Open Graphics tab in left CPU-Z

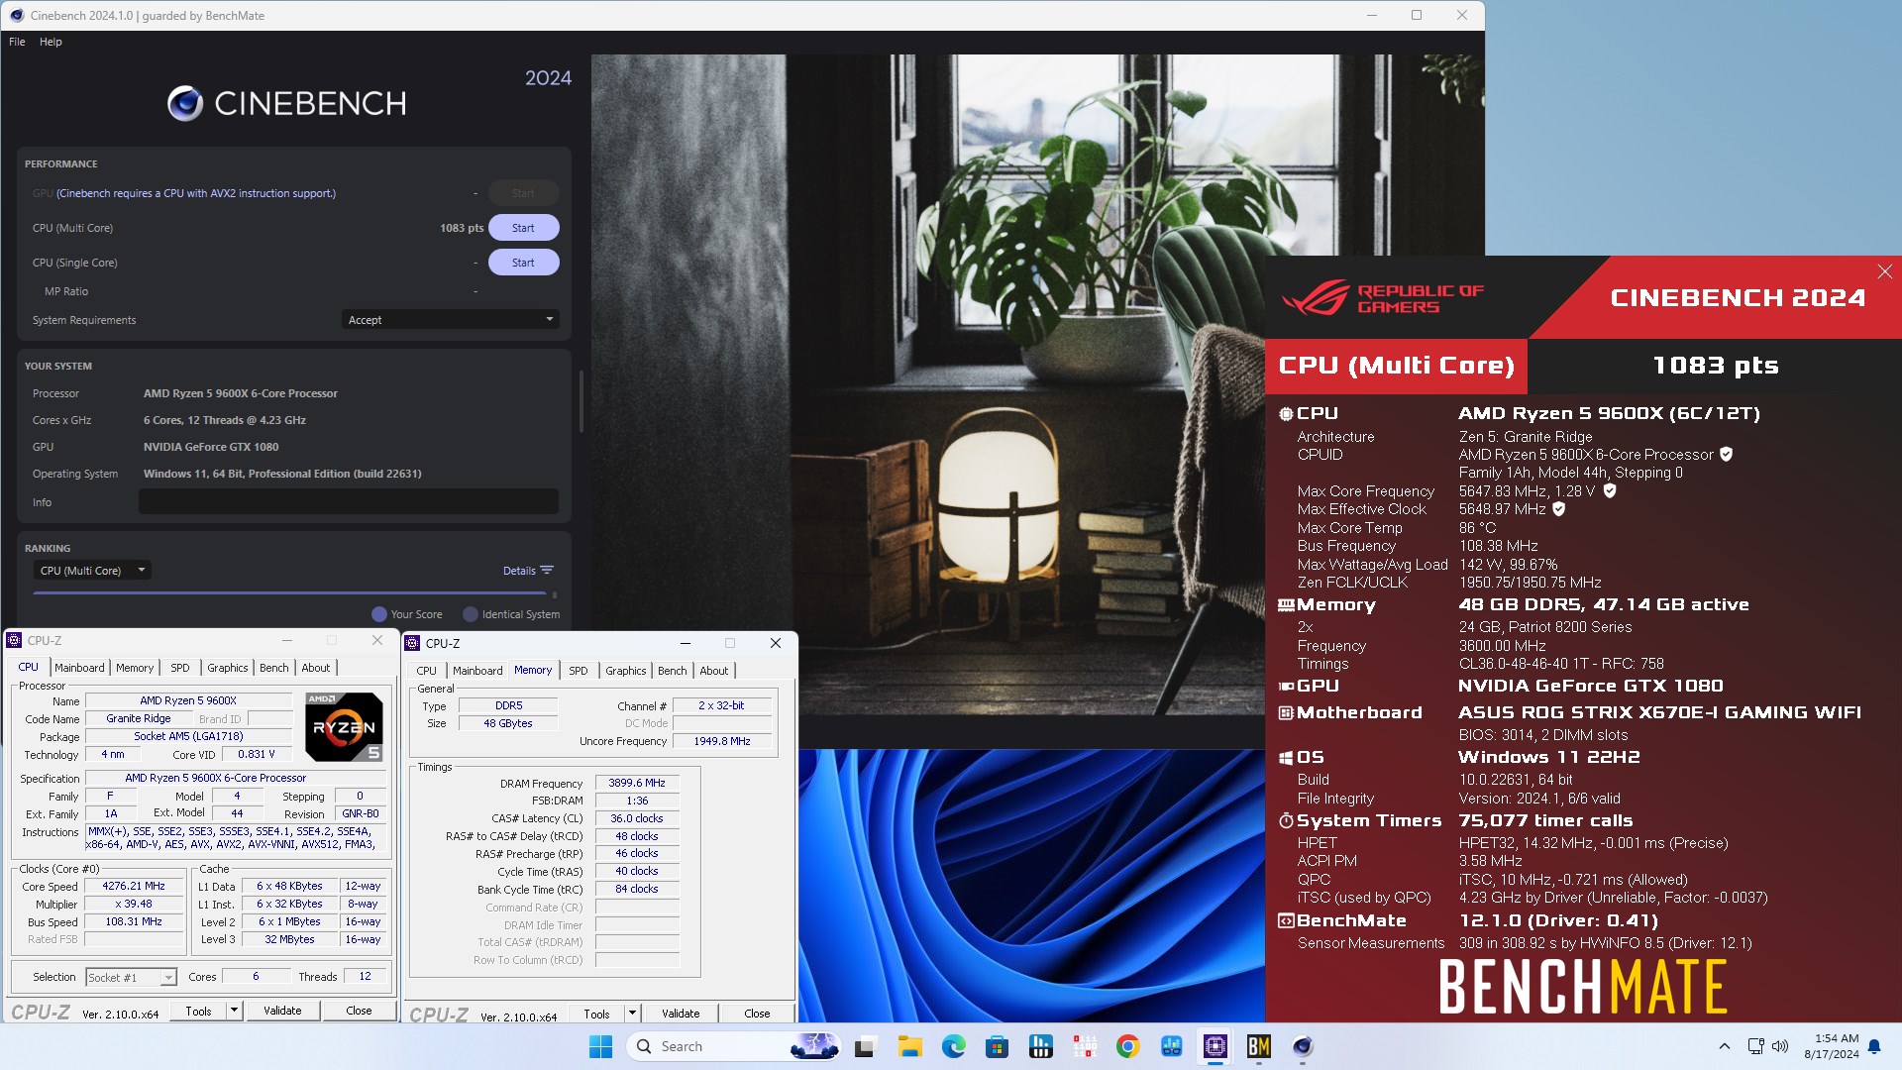coord(227,668)
